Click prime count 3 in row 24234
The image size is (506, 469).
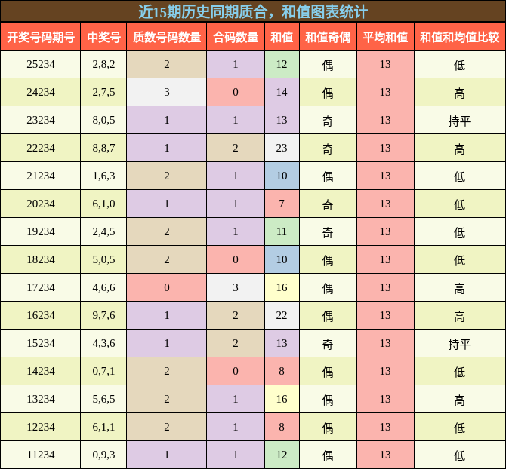(x=166, y=92)
